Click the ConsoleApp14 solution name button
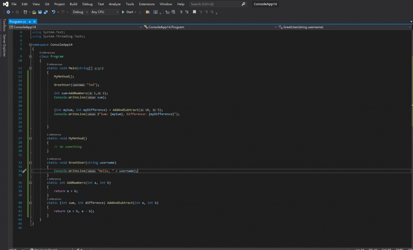 (265, 4)
